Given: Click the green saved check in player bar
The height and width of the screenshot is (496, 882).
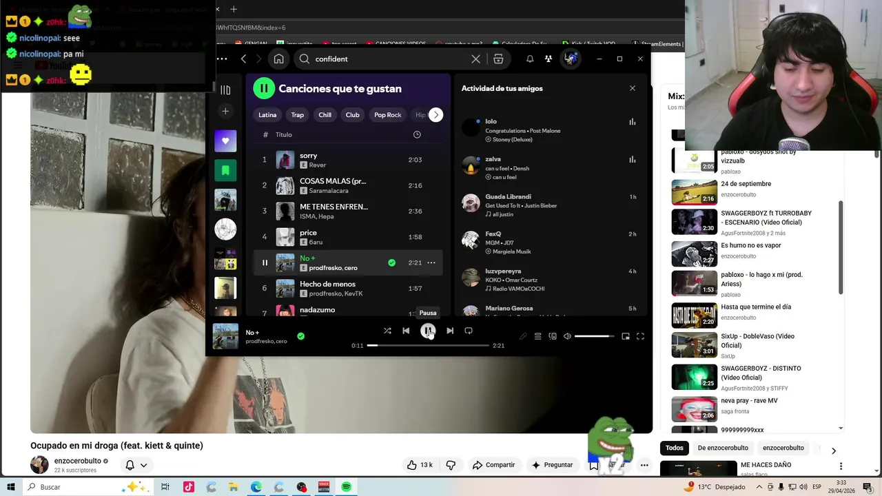Looking at the screenshot, I should point(300,336).
